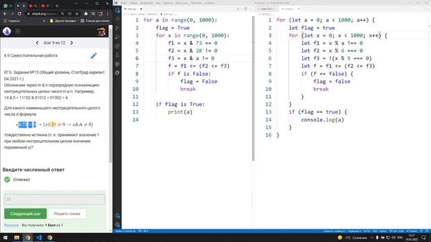Viewport: 431px width, 242px height.
Task: Show hidden tray icons chevron
Action: pos(372,237)
